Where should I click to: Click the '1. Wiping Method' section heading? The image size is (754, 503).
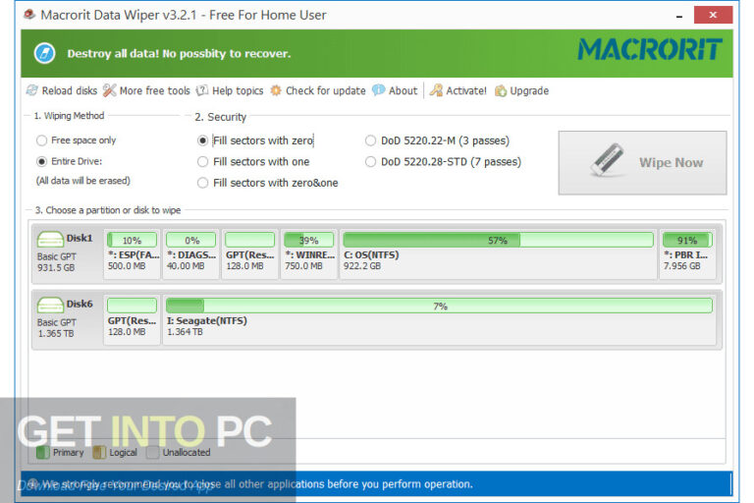click(70, 116)
